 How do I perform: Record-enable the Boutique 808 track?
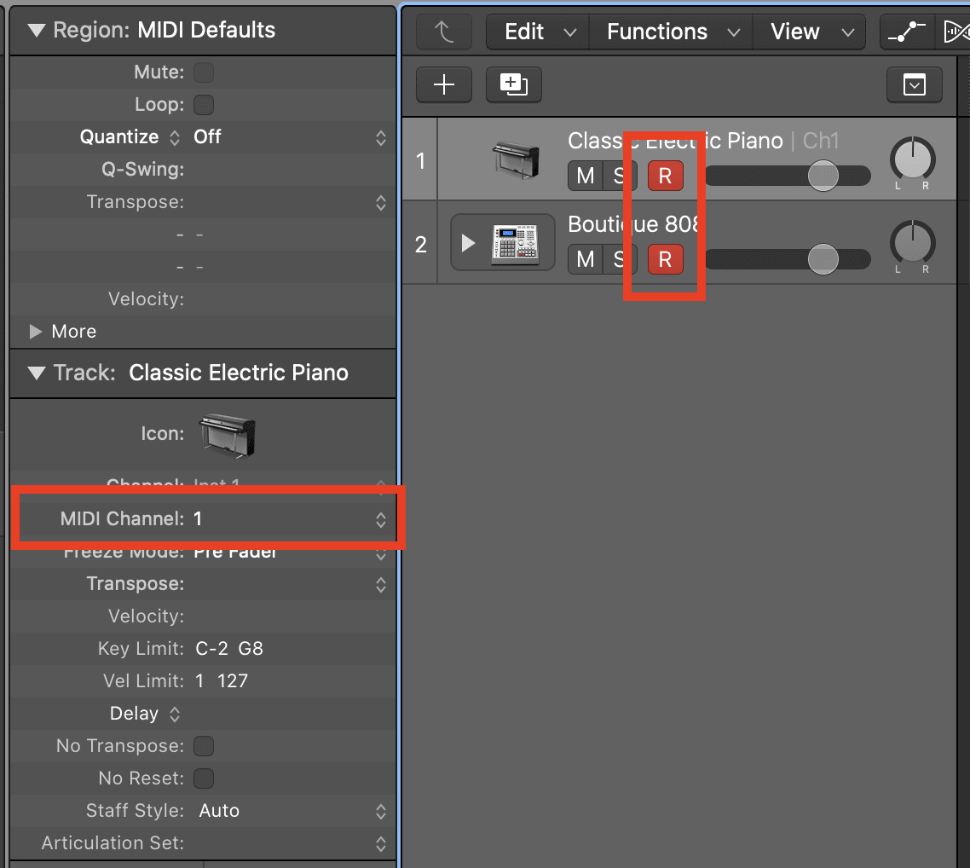(665, 259)
